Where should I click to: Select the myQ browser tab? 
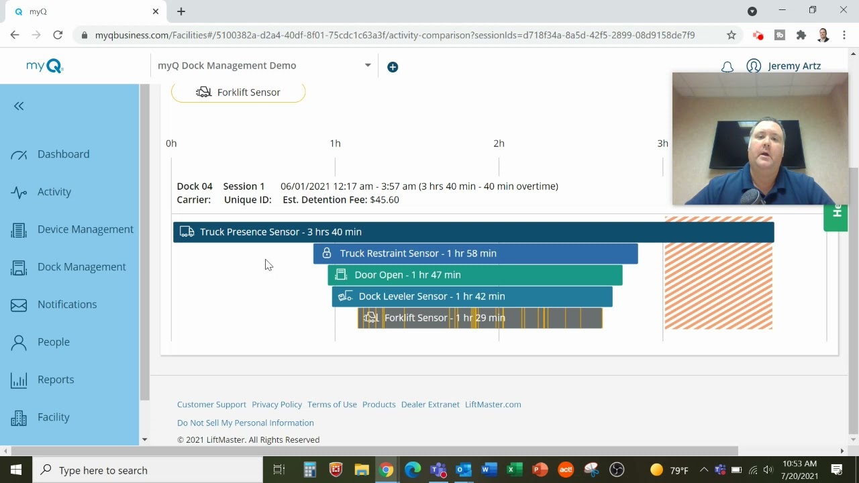tap(86, 11)
